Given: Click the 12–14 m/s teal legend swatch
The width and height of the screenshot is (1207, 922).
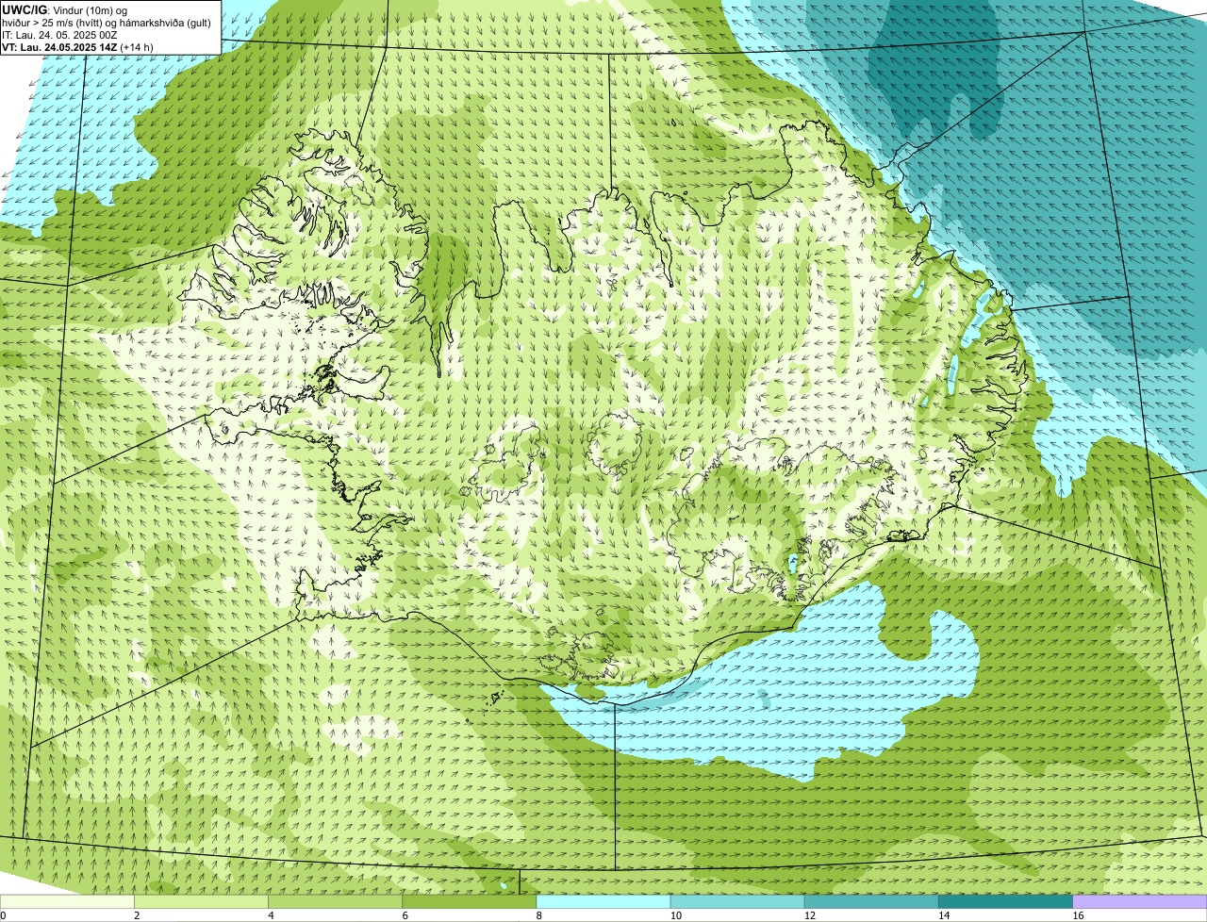Looking at the screenshot, I should click(872, 901).
